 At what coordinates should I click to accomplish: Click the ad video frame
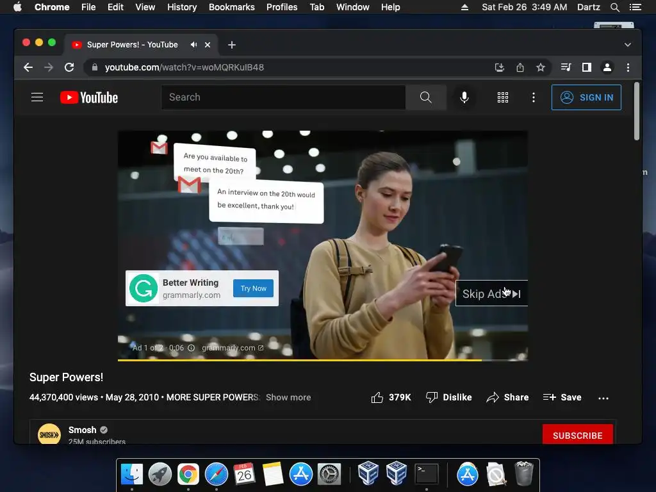click(x=323, y=245)
